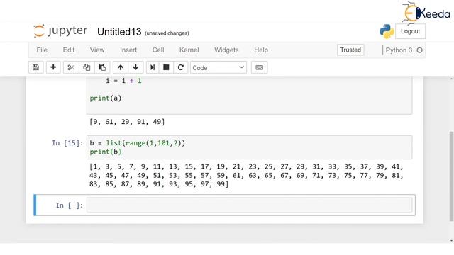Image resolution: width=454 pixels, height=255 pixels.
Task: Click the empty In [ ] prompt label
Action: [x=70, y=205]
